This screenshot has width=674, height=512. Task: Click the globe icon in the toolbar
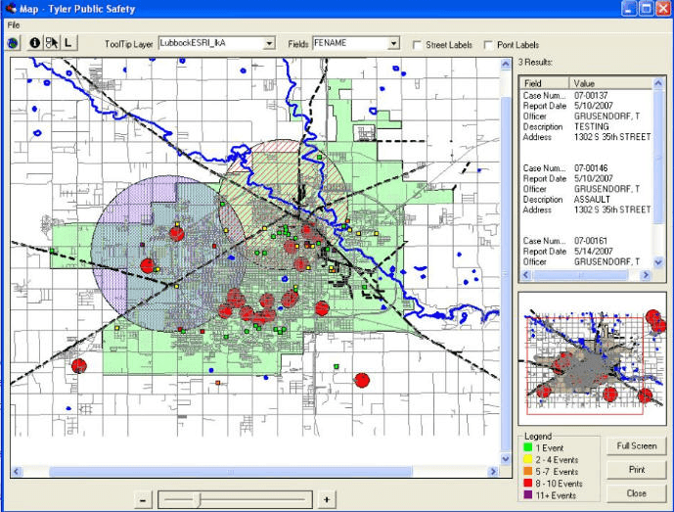pyautogui.click(x=14, y=43)
